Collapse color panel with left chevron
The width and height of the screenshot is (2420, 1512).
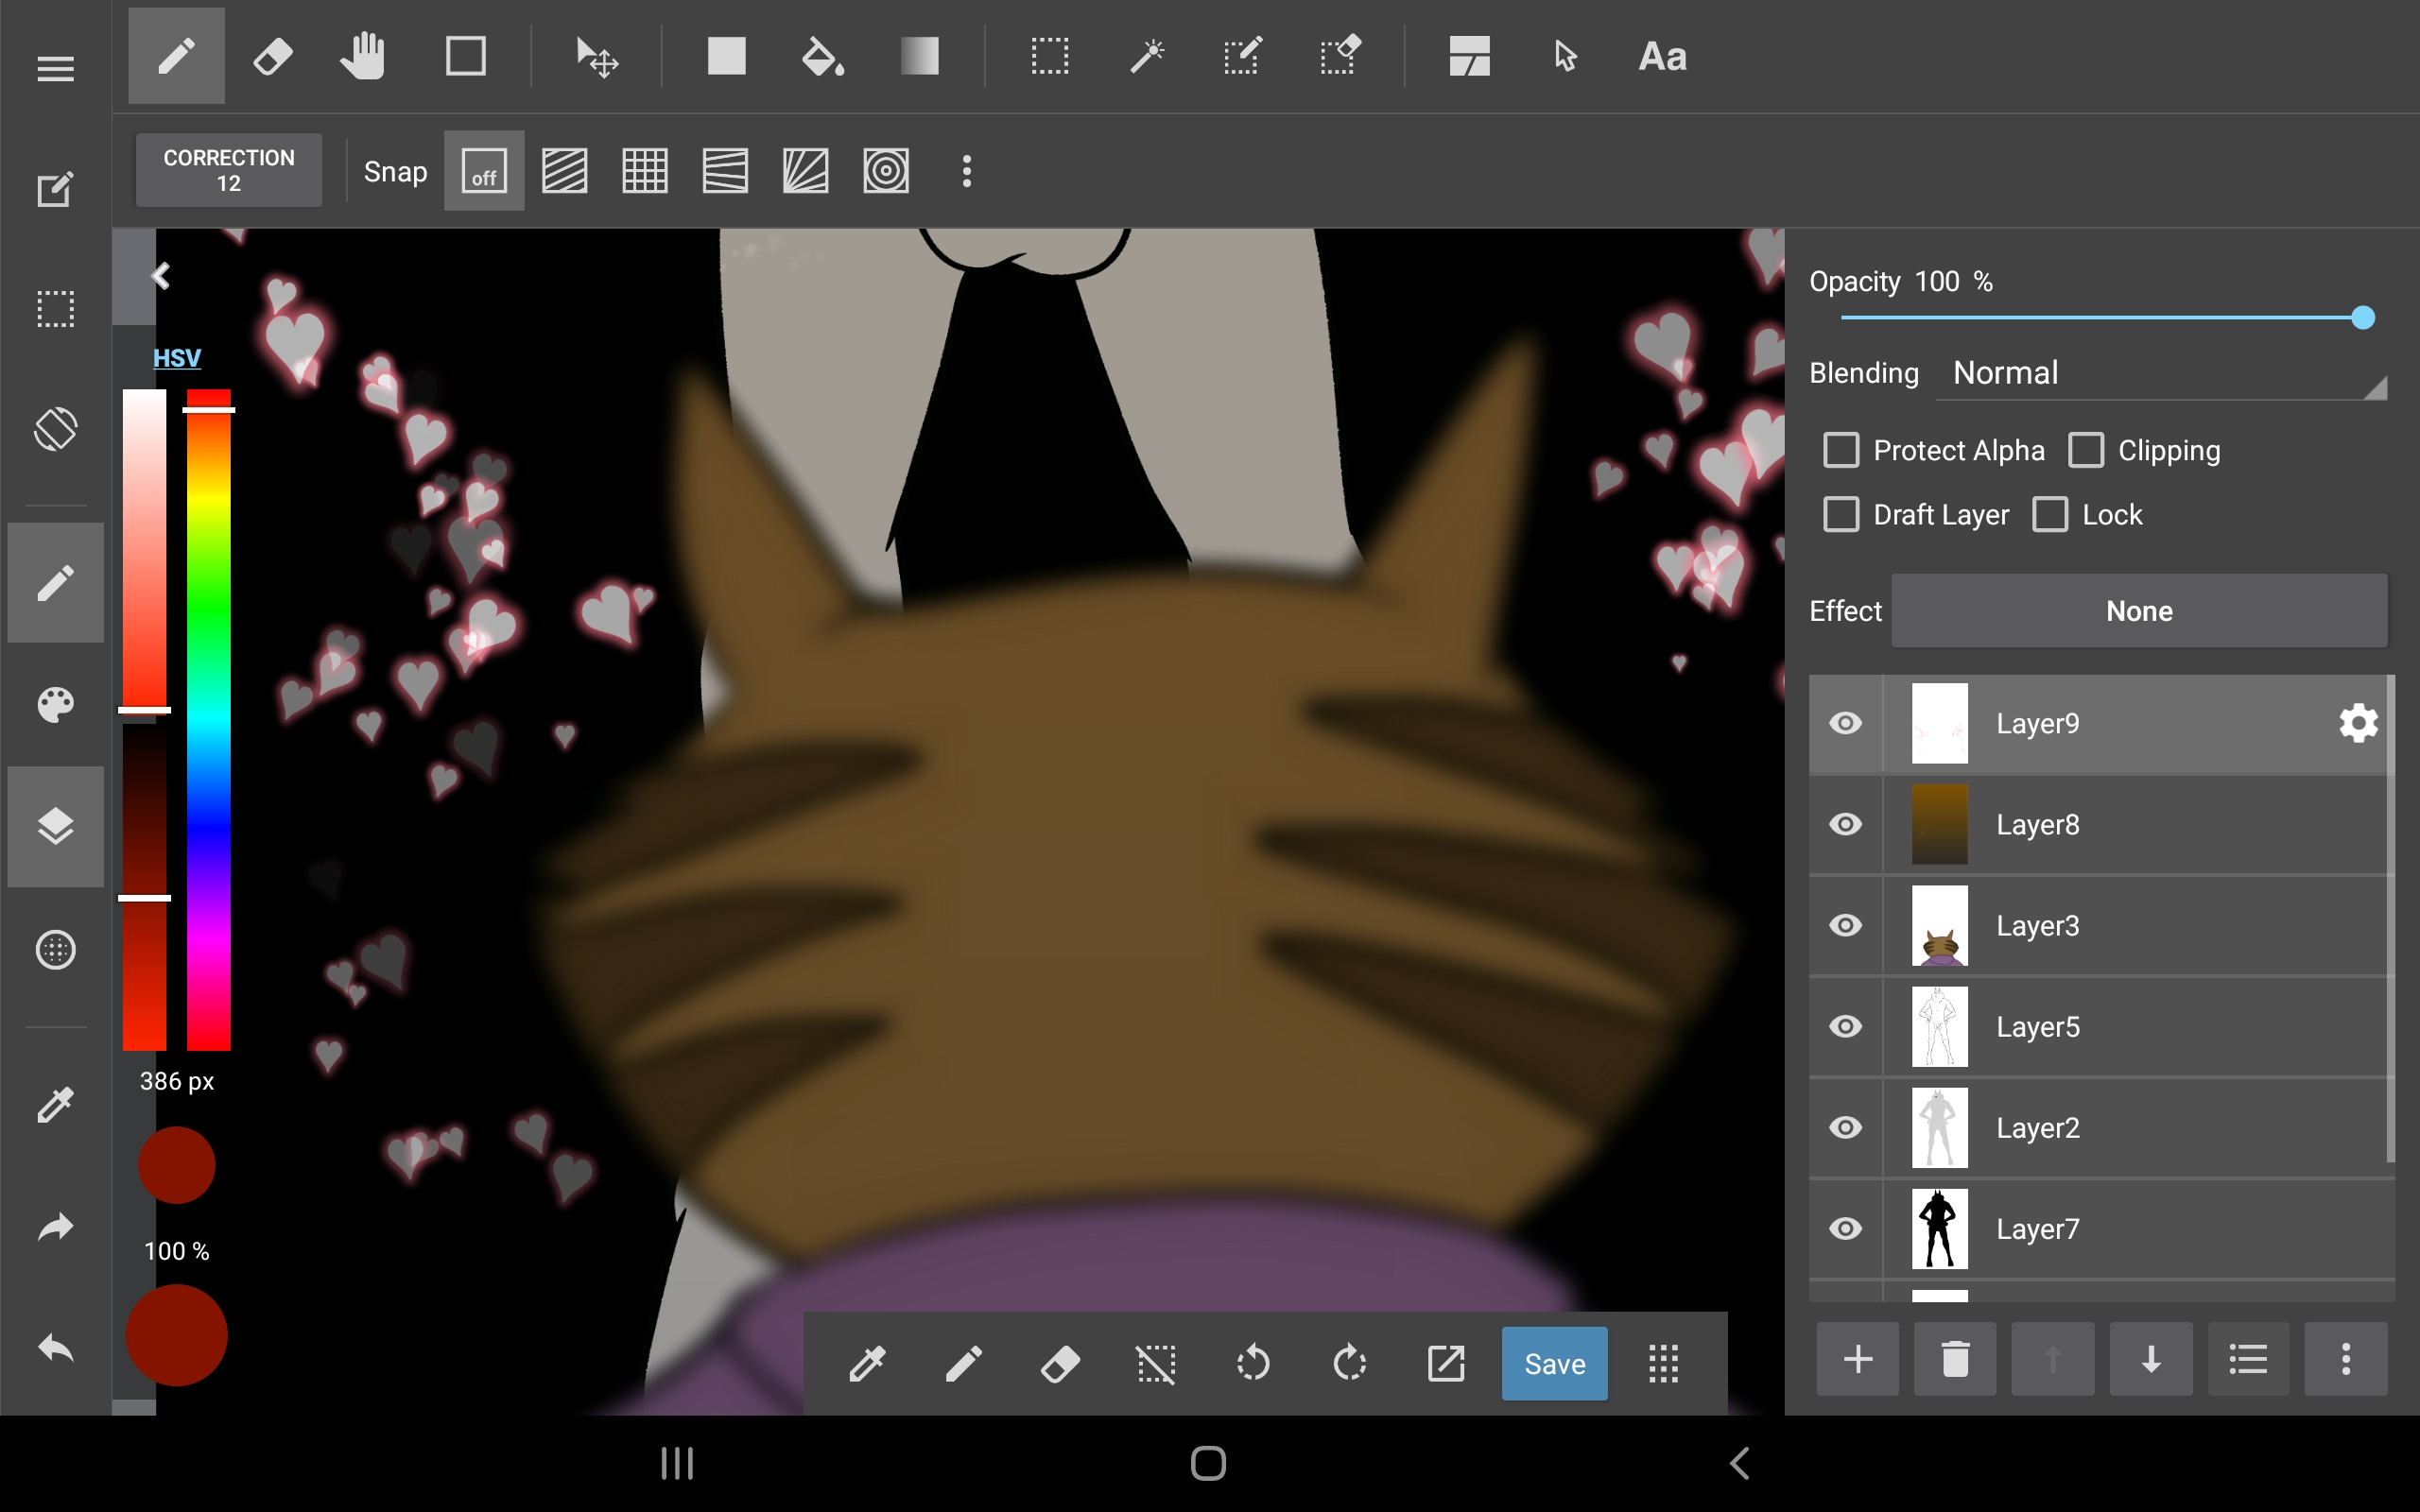tap(161, 276)
